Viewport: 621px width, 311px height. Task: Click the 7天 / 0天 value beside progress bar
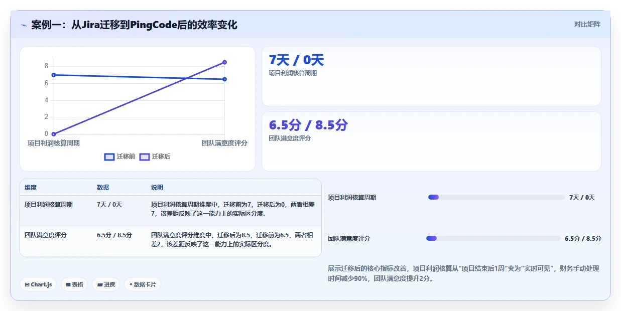point(582,198)
